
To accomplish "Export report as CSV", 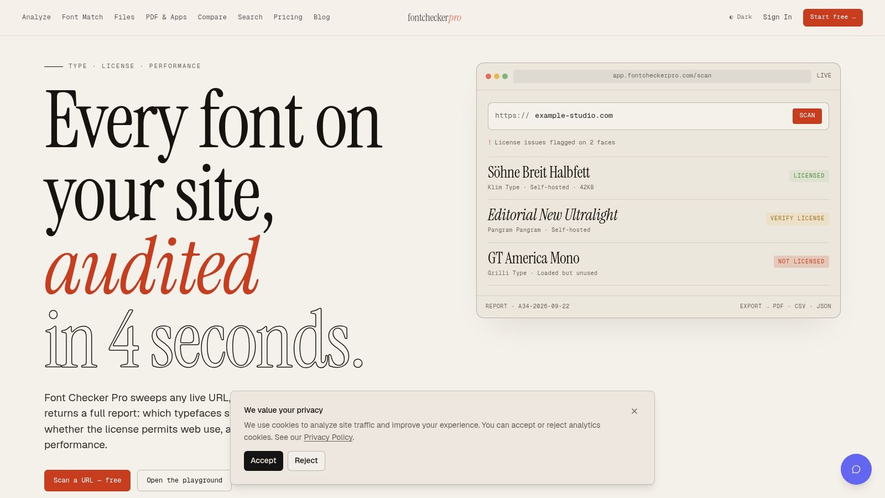I will (800, 306).
